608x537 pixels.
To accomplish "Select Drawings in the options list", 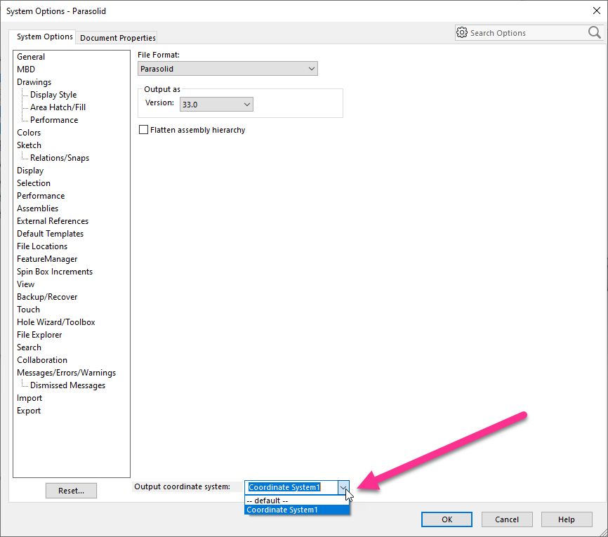I will coord(34,82).
